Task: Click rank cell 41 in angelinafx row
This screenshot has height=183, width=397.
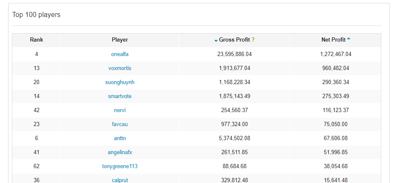Action: point(36,152)
